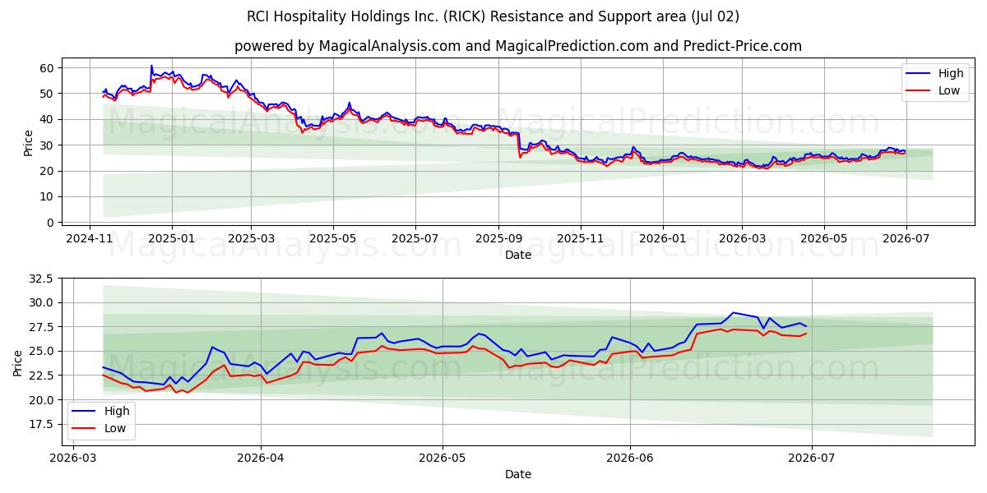The image size is (987, 493).
Task: Click the '2026-06' tick on the bottom chart
Action: (630, 458)
